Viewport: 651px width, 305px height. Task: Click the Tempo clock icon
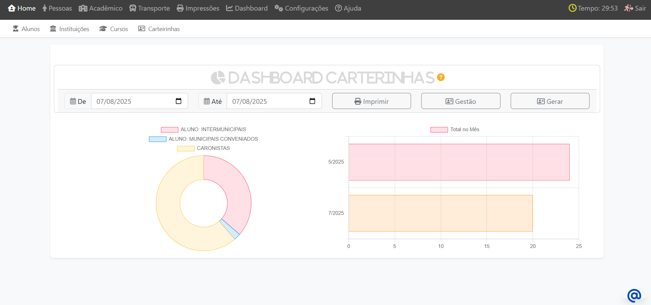[x=572, y=8]
